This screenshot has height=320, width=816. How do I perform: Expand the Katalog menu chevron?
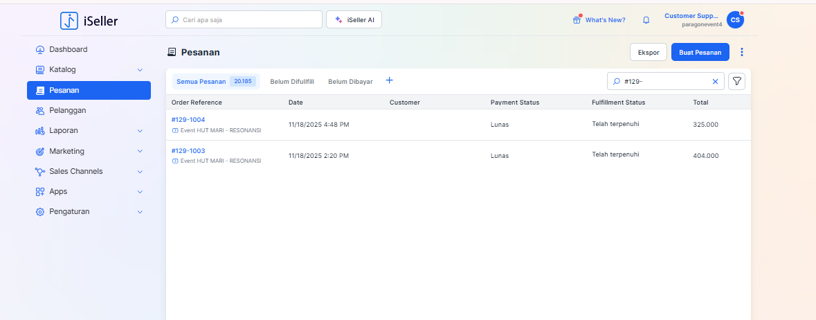pyautogui.click(x=140, y=70)
